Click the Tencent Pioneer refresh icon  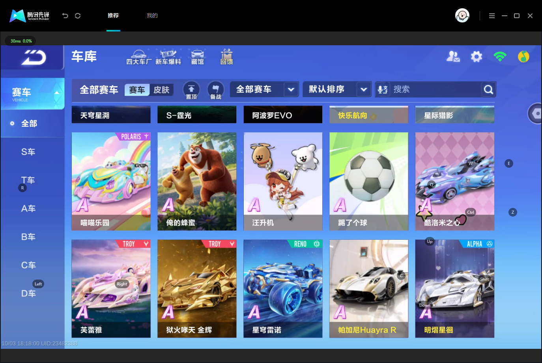click(78, 16)
